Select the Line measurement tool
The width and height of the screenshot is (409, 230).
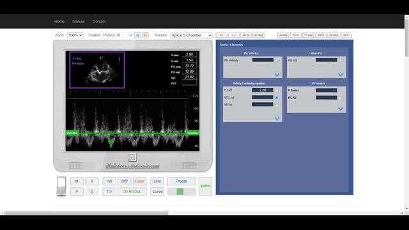(157, 181)
